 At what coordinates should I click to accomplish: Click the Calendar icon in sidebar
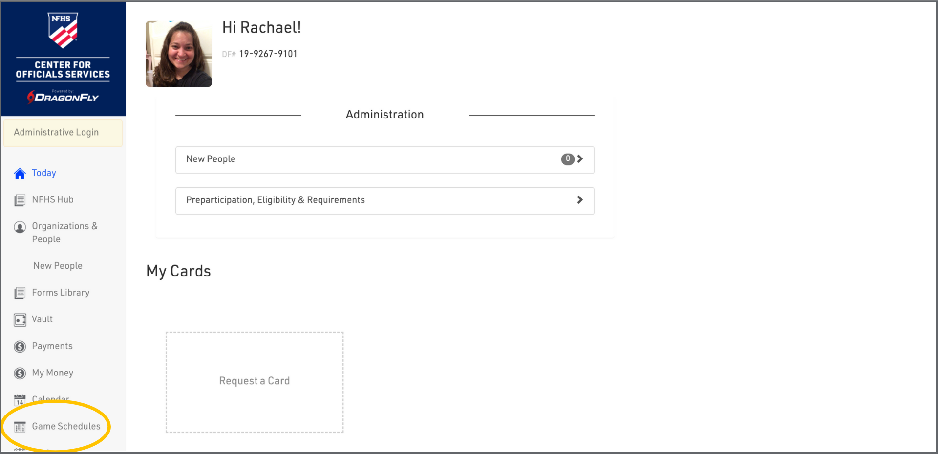click(x=20, y=400)
